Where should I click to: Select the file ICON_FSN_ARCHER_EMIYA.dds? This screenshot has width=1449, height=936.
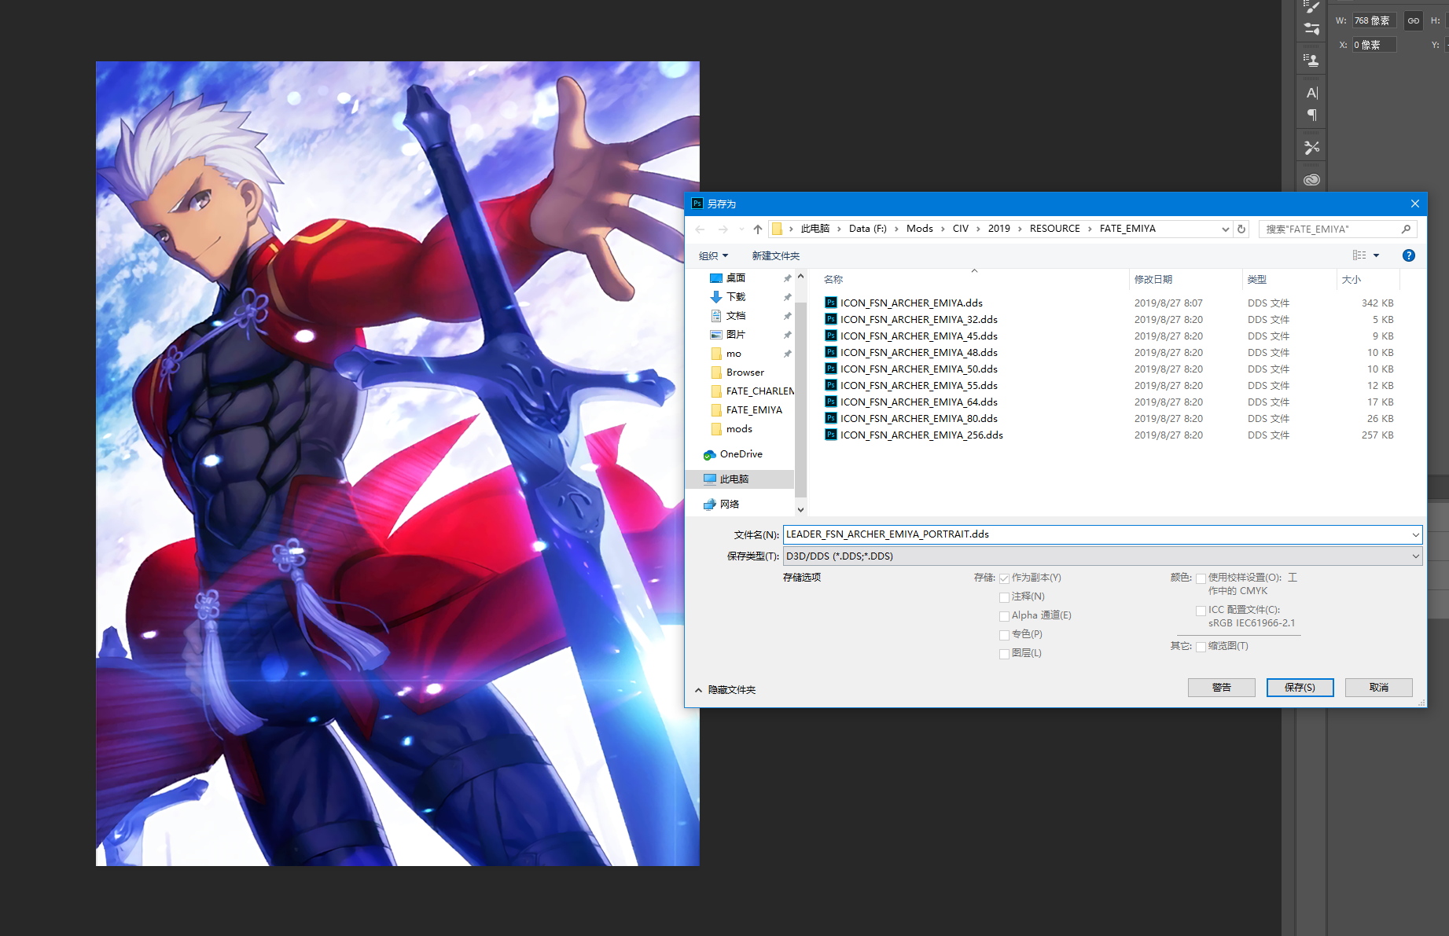point(911,303)
